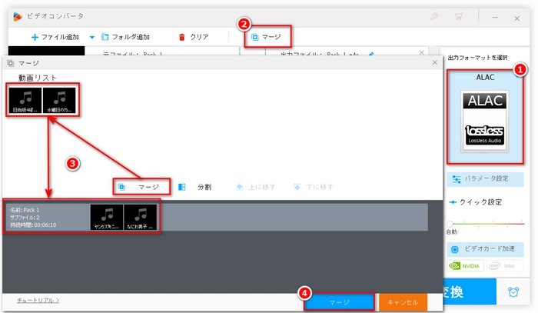Toggle ビデオカード加速 GPU acceleration
The height and width of the screenshot is (313, 538).
coord(485,250)
